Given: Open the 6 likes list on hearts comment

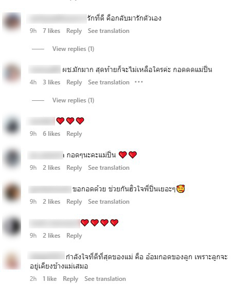Looking at the screenshot, I should click(51, 134).
